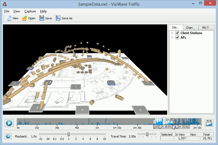Open the Help menu
Image resolution: width=218 pixels, height=145 pixels.
pyautogui.click(x=43, y=11)
